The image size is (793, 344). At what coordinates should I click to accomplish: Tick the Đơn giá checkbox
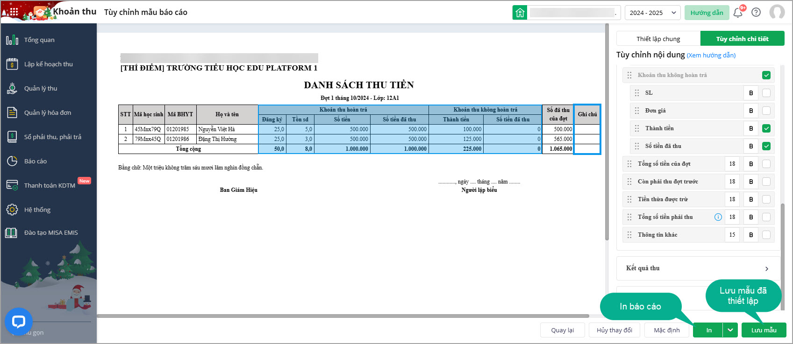pyautogui.click(x=766, y=111)
